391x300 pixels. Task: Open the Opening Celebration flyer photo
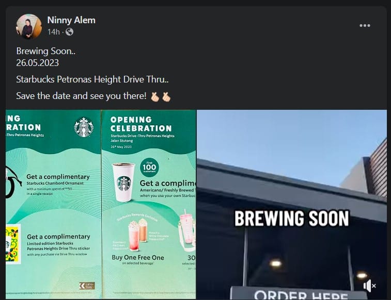click(149, 205)
